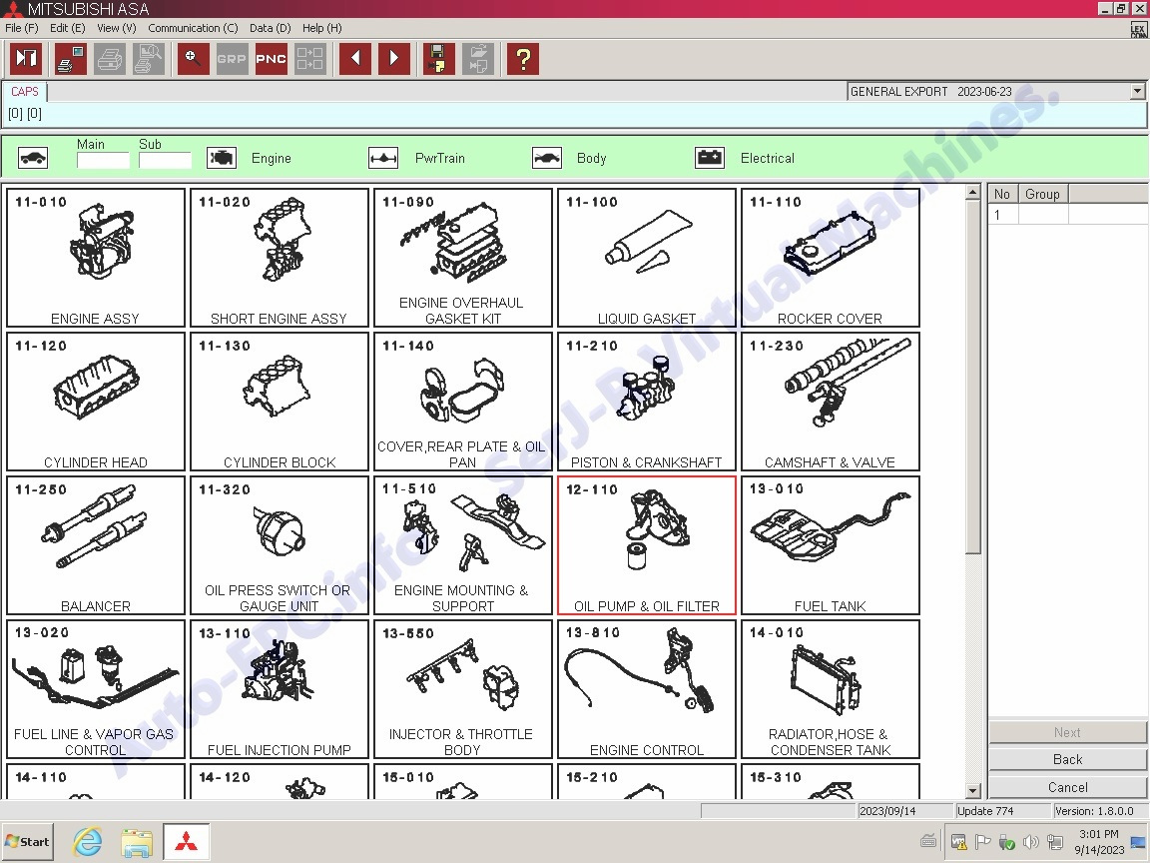Screen dimensions: 1150x863
Task: Click the Main group input field
Action: [x=103, y=161]
